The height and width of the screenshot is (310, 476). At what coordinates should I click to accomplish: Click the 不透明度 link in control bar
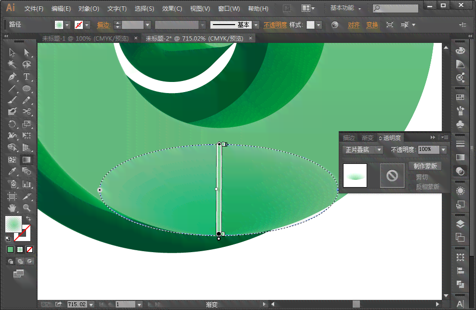[275, 25]
